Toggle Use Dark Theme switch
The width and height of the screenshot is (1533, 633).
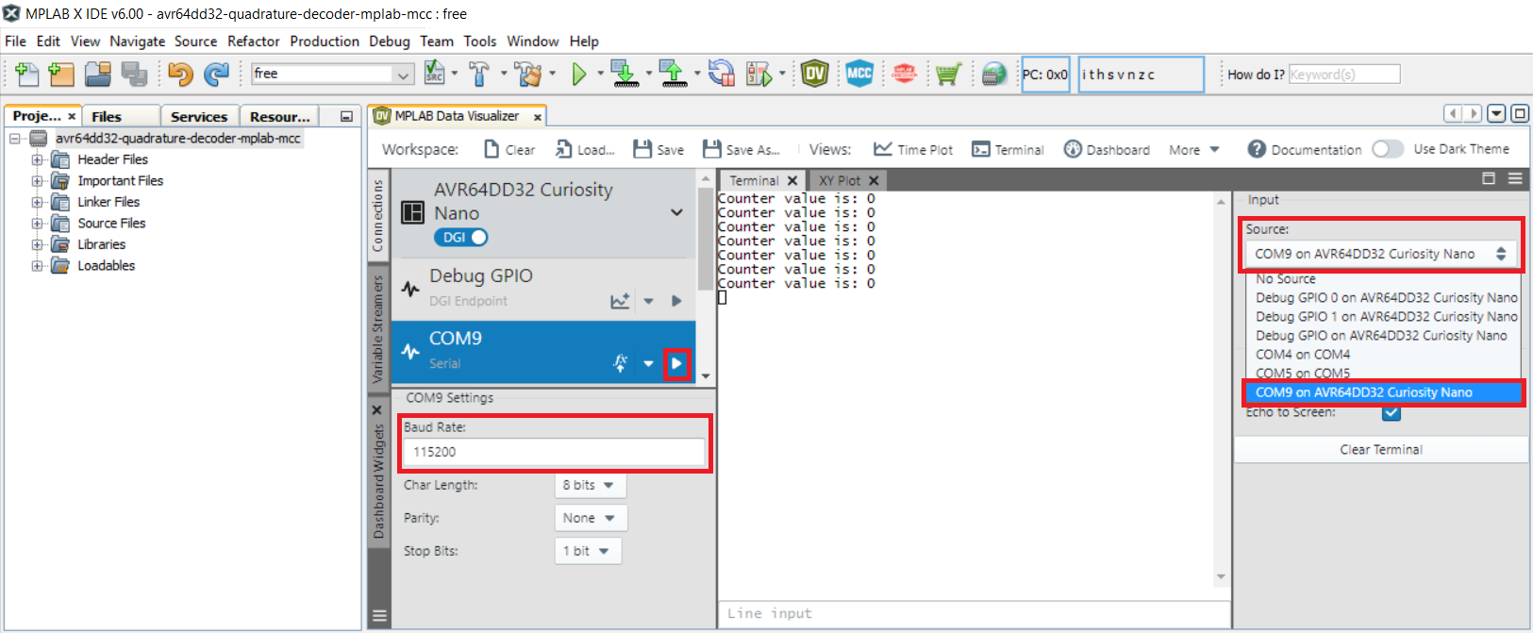coord(1388,149)
